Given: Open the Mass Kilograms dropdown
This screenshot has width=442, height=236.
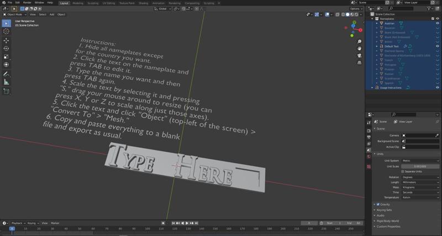Looking at the screenshot, I should coord(420,187).
